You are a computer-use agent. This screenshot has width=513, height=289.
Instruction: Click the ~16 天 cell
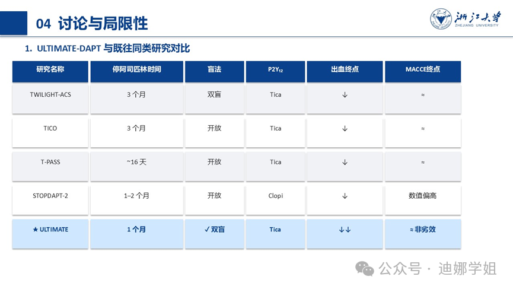(x=137, y=167)
